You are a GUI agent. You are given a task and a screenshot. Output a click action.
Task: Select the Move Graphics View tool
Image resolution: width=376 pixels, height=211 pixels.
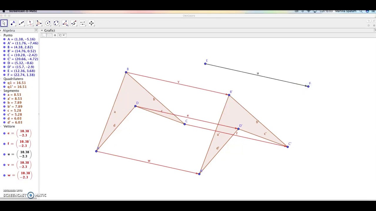tap(91, 23)
